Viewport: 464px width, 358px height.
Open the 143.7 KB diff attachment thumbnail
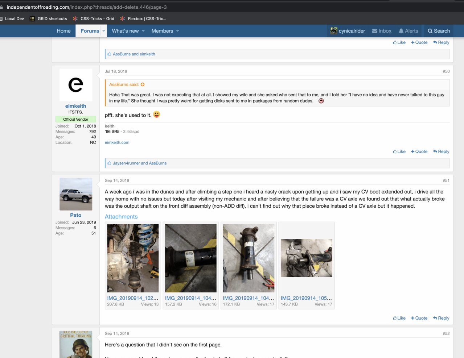pyautogui.click(x=307, y=258)
